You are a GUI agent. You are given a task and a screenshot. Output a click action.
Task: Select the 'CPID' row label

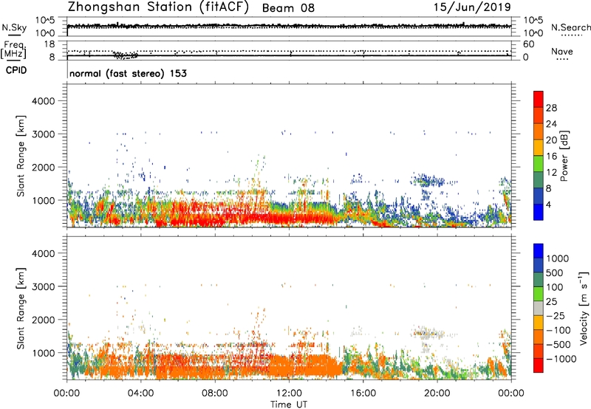(16, 70)
